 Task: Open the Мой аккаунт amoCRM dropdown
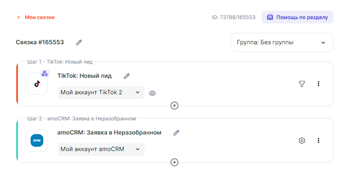(x=101, y=149)
